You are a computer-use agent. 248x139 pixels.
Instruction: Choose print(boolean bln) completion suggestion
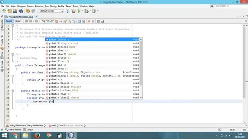(x=92, y=47)
